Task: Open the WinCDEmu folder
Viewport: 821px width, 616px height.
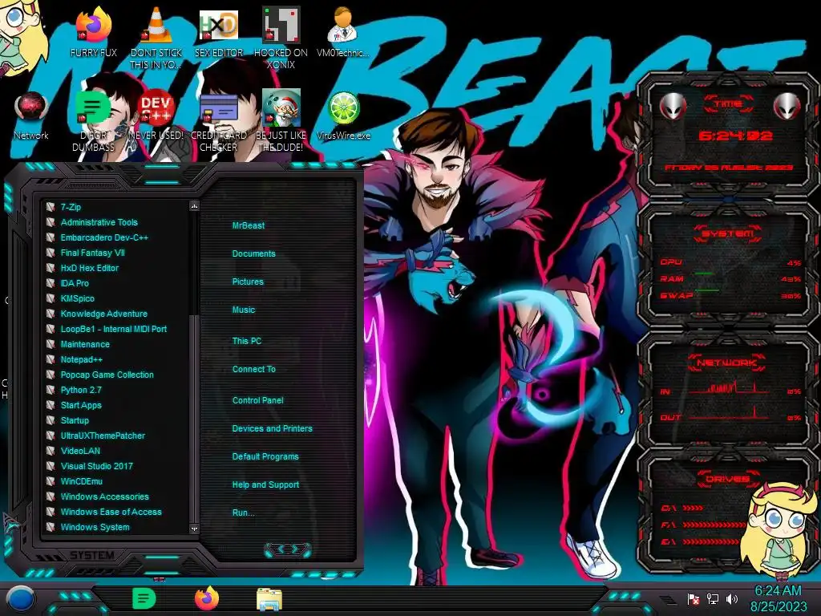Action: coord(81,481)
